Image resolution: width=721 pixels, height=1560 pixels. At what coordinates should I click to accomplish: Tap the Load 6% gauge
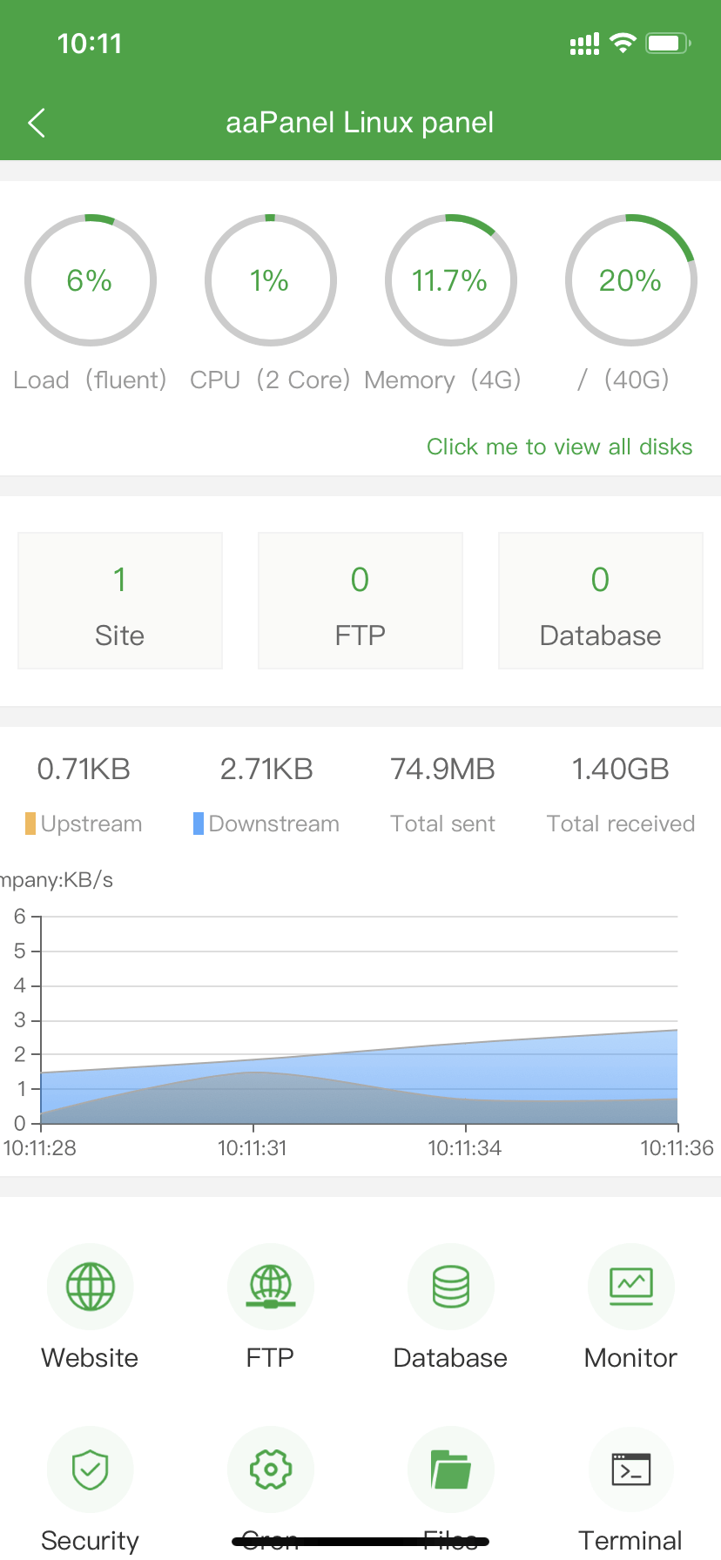[x=90, y=280]
